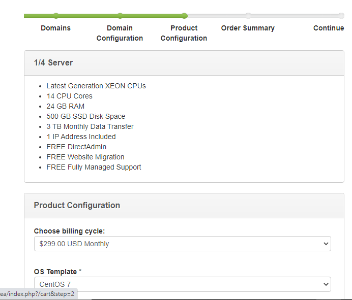Open the Domain Configuration step label
Viewport: 352px width, 300px height.
tap(120, 33)
